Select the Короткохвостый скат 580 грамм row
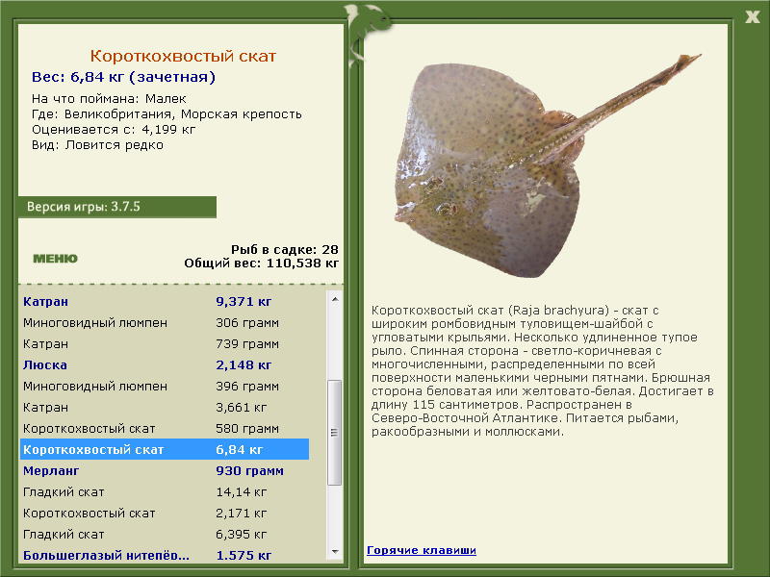This screenshot has height=577, width=770. click(x=165, y=428)
